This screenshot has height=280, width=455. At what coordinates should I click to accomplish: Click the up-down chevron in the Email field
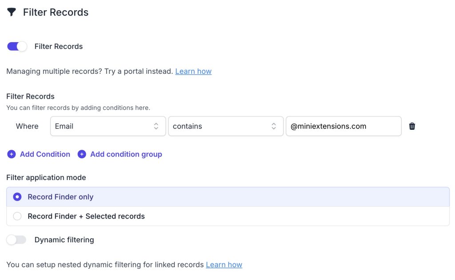[156, 126]
